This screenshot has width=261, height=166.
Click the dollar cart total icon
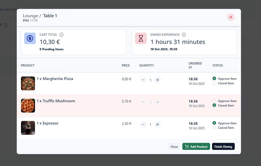[x=30, y=38]
